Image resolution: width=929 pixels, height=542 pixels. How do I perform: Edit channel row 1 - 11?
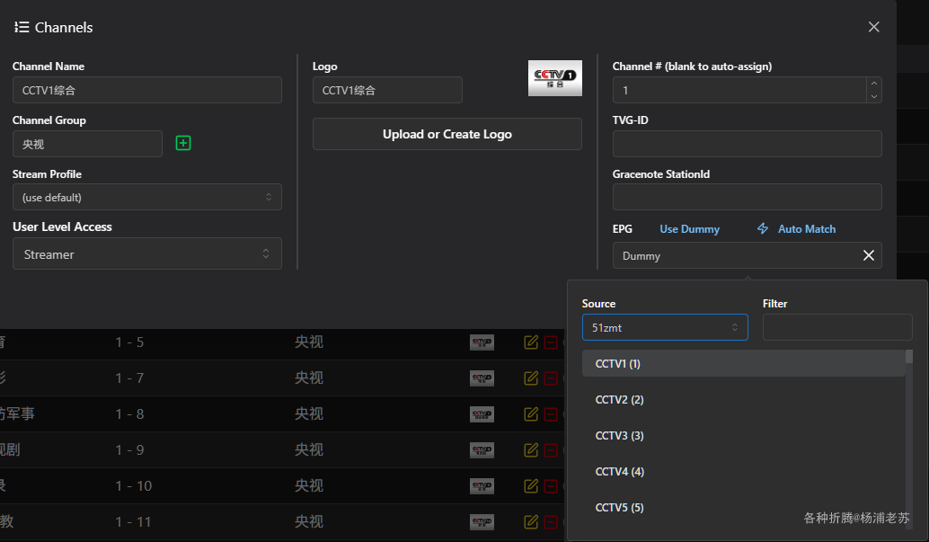point(531,522)
